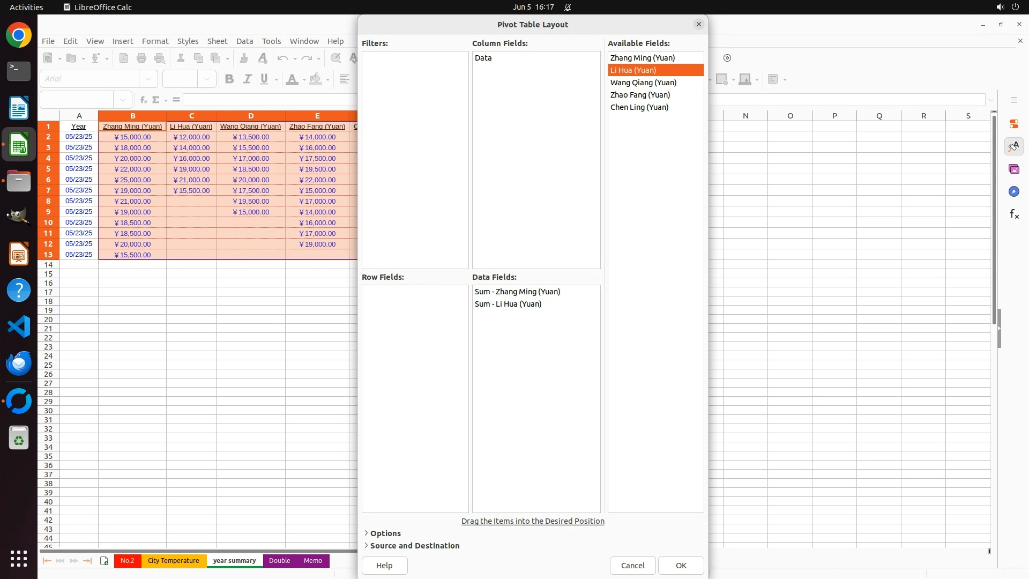Open the sidebar Functions fx icon
This screenshot has height=579, width=1029.
1013,214
